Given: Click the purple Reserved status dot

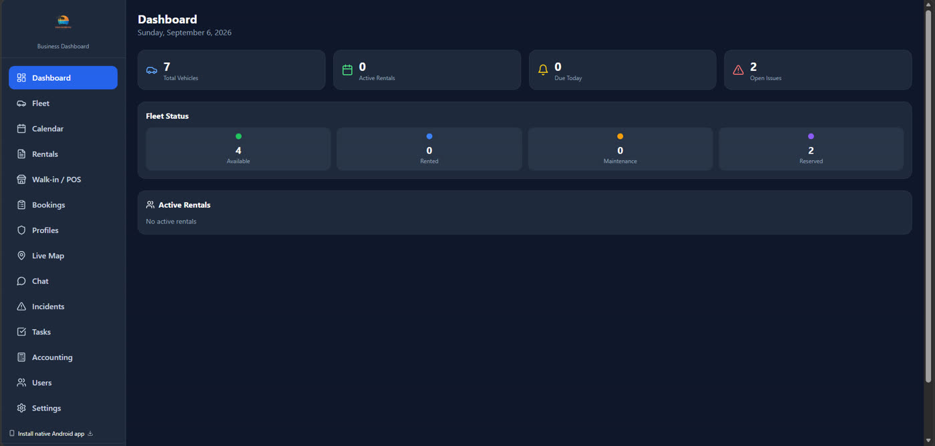Looking at the screenshot, I should coord(811,136).
